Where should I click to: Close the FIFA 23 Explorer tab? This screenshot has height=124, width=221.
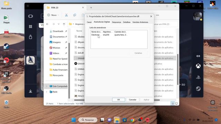[83, 8]
